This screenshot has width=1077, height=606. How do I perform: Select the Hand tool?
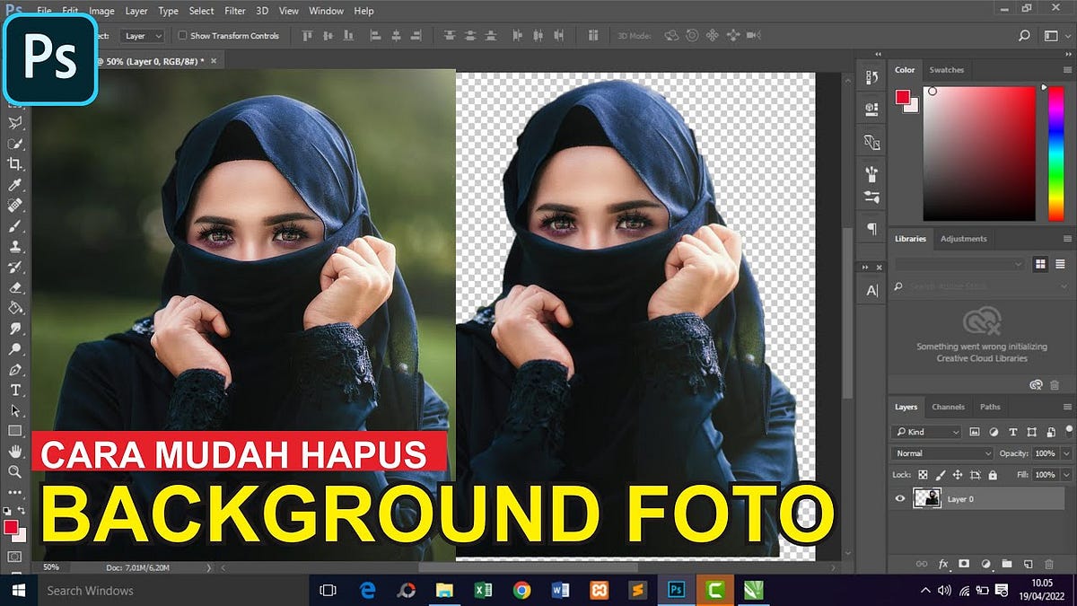coord(15,452)
